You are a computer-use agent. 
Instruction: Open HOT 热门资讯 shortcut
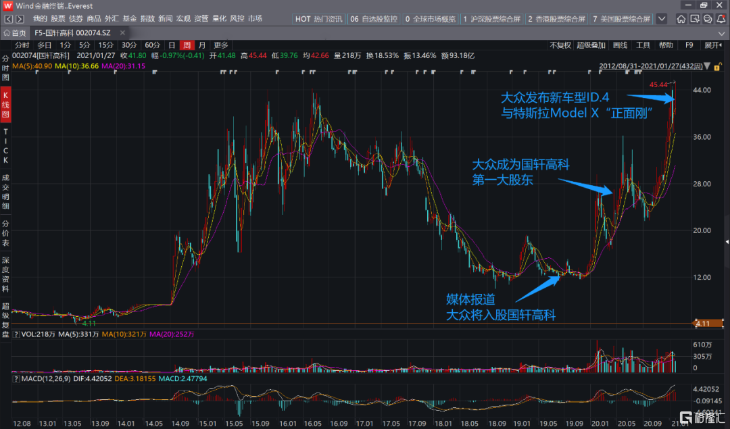(319, 19)
